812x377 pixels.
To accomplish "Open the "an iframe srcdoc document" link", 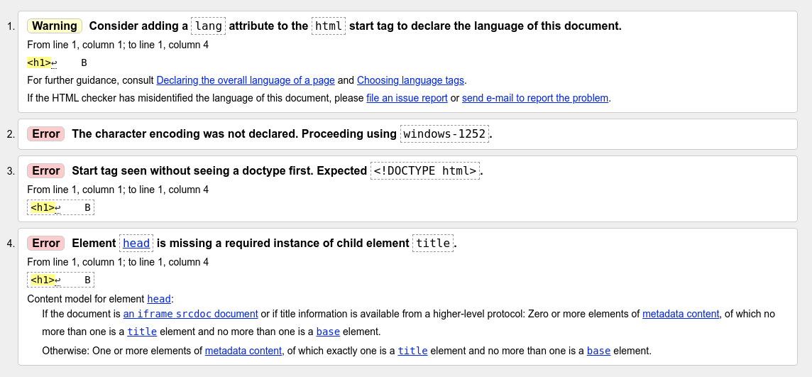I will [190, 314].
